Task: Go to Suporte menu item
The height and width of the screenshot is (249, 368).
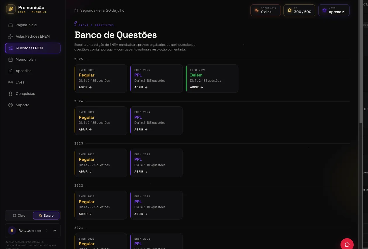Action: (33, 105)
